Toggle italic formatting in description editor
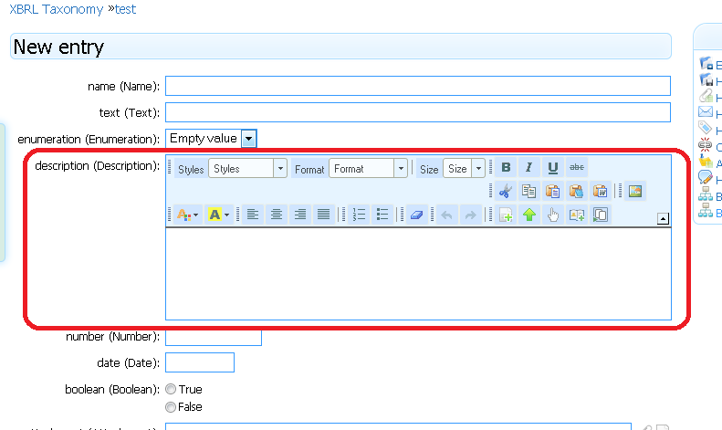This screenshot has height=430, width=722. pos(529,168)
